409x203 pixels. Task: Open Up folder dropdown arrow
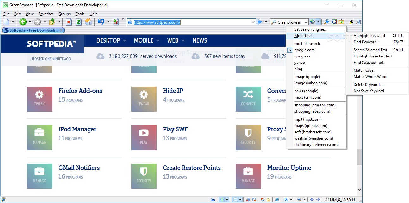pos(59,22)
